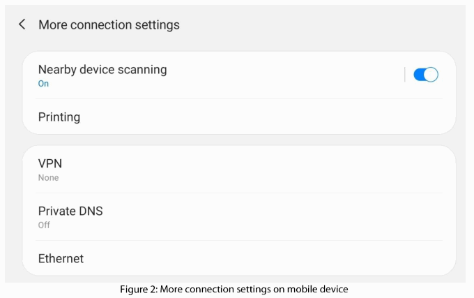474x298 pixels.
Task: Open Private DNS configuration
Action: pos(70,211)
